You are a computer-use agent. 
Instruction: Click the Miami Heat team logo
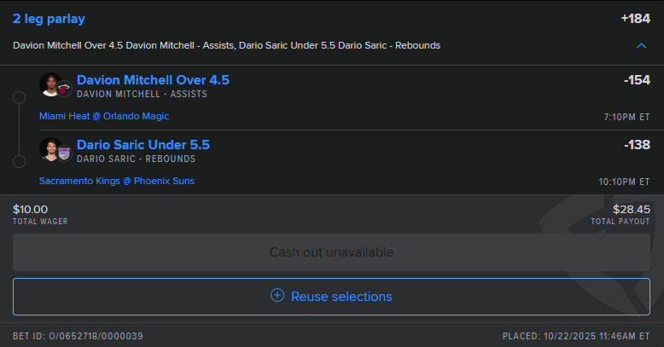point(64,89)
